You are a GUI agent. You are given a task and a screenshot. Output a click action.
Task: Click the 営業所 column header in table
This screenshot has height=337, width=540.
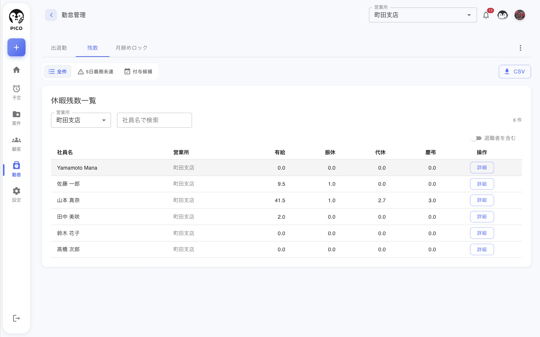(x=181, y=152)
